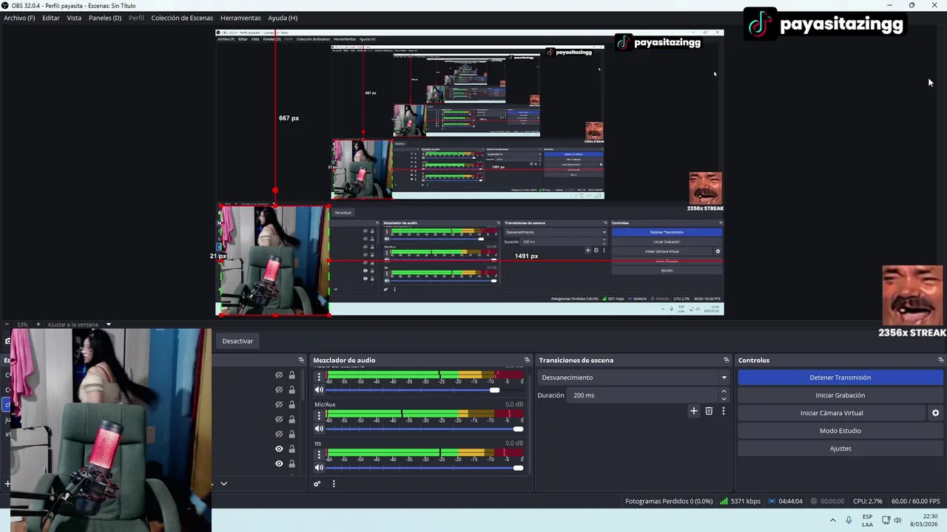Hide the bottommost visible source via eye
947x532 pixels.
pos(279,464)
